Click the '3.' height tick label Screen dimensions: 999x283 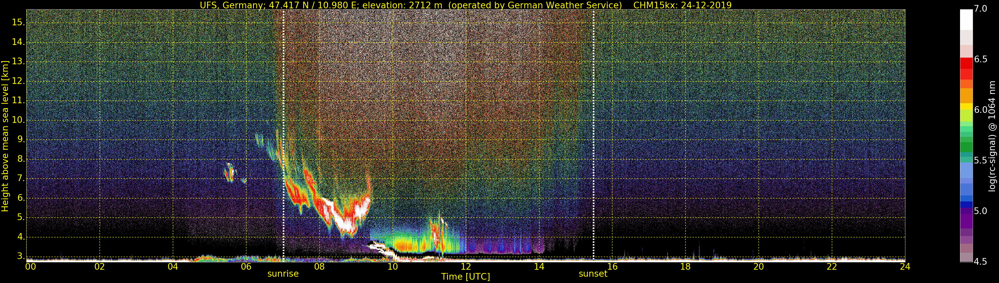pos(21,256)
